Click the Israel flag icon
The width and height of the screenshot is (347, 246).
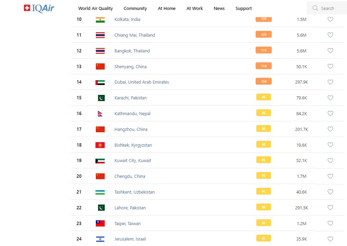click(x=100, y=239)
